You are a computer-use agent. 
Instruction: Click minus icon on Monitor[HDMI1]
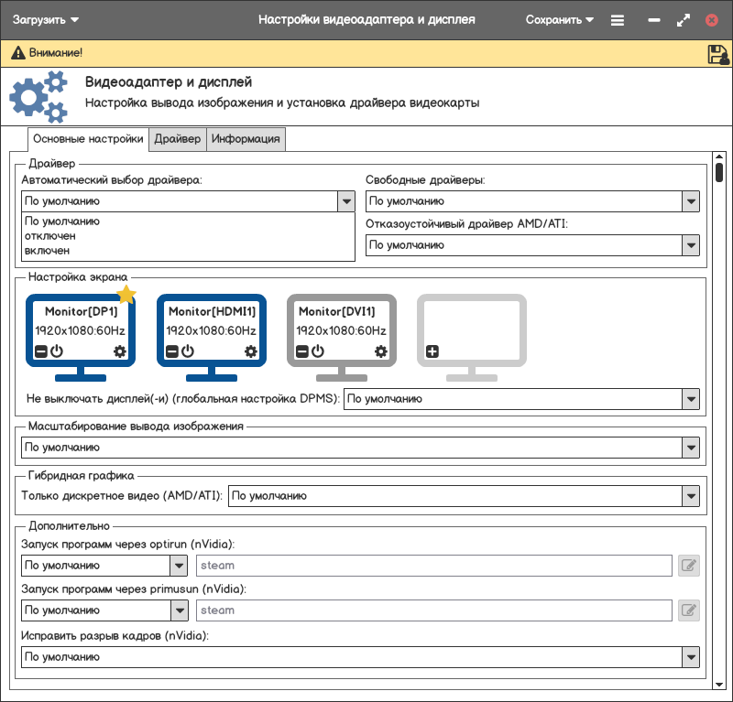(172, 351)
